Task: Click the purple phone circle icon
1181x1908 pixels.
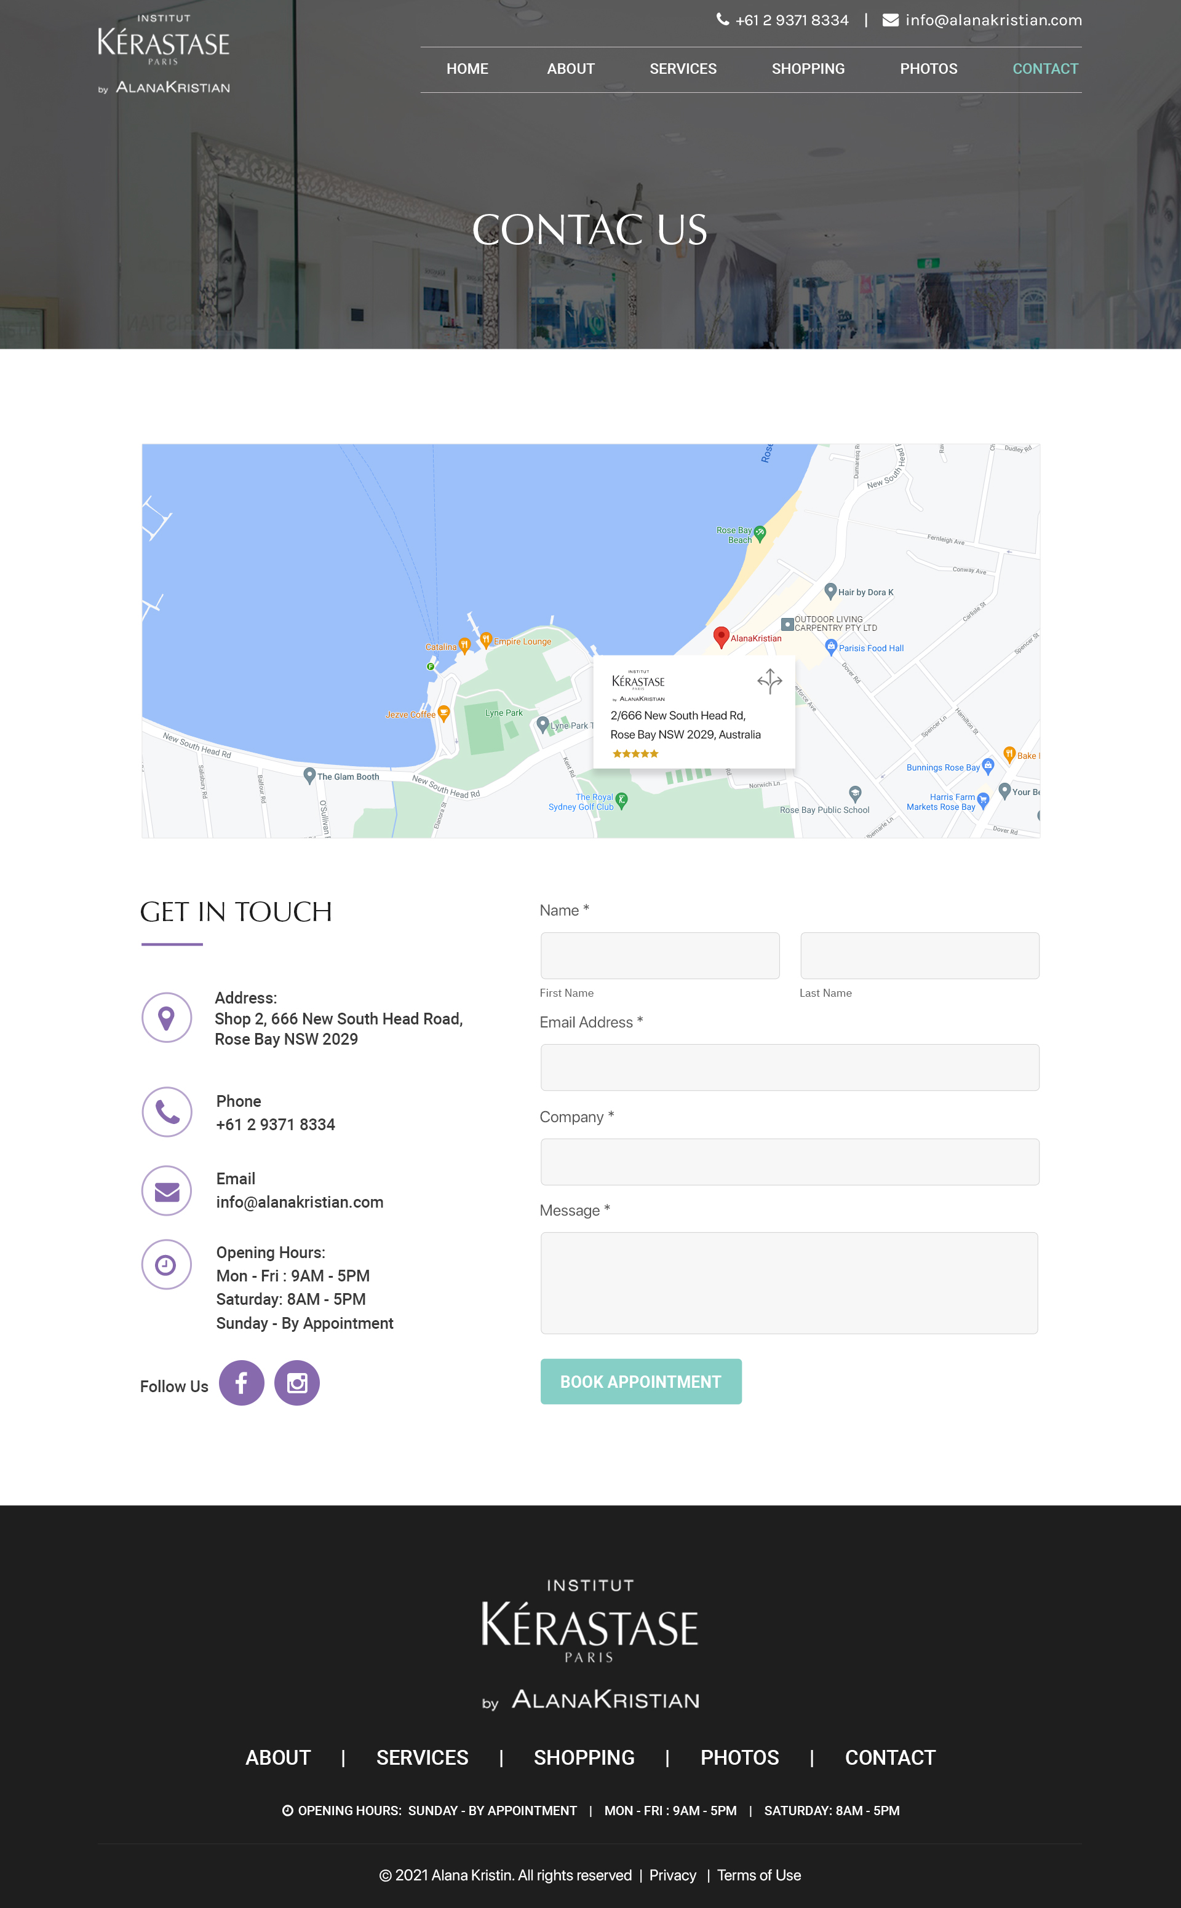Action: (166, 1111)
